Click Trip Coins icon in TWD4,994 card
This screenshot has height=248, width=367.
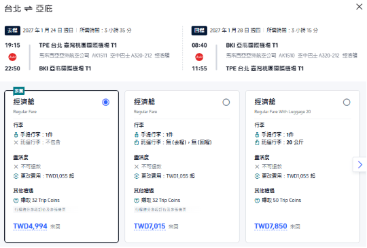[16, 201]
